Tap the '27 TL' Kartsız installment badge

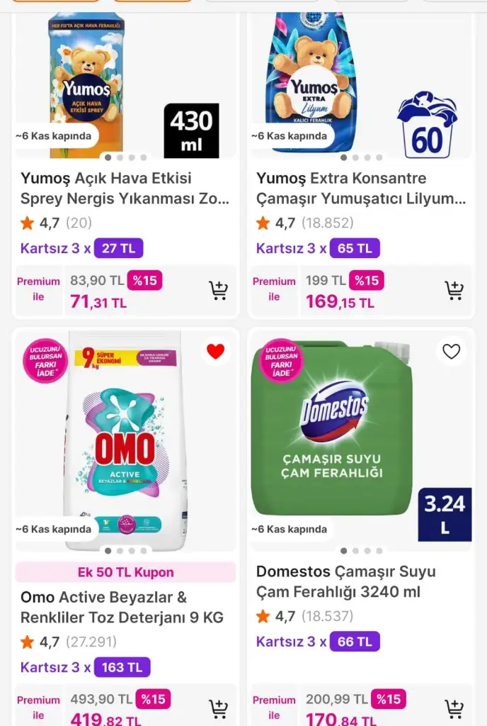pyautogui.click(x=118, y=248)
